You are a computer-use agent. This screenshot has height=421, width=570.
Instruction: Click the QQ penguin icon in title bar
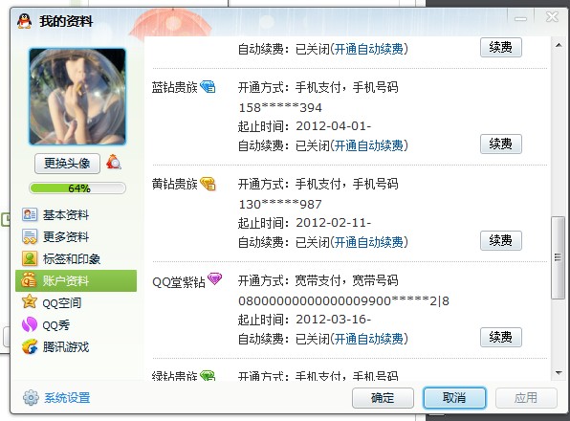[24, 21]
